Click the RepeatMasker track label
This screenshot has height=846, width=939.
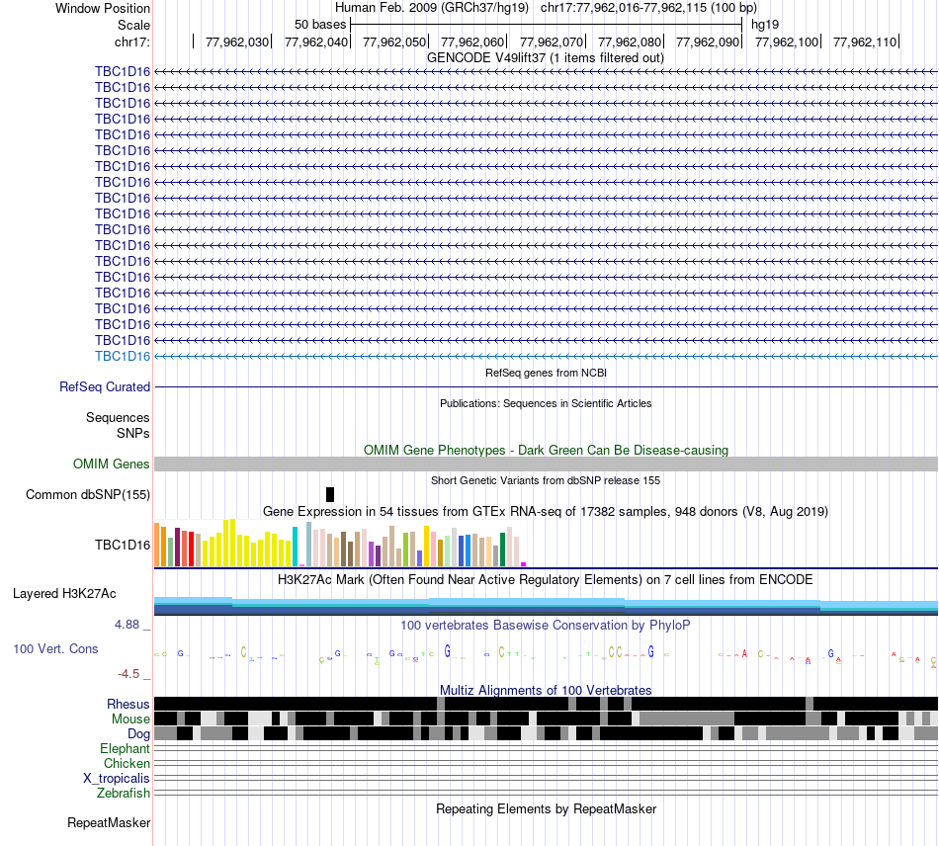tap(109, 823)
